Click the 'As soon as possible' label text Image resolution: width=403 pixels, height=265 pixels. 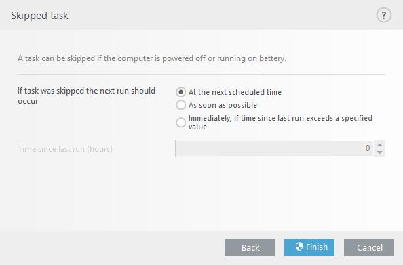pyautogui.click(x=223, y=105)
